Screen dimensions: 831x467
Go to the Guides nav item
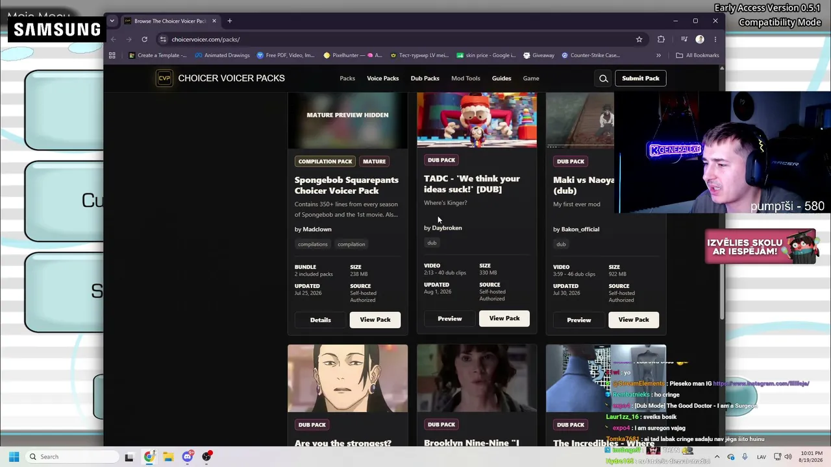point(501,78)
